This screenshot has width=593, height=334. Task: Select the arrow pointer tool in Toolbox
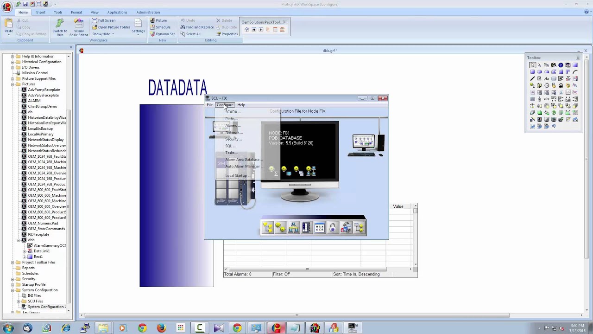(532, 65)
